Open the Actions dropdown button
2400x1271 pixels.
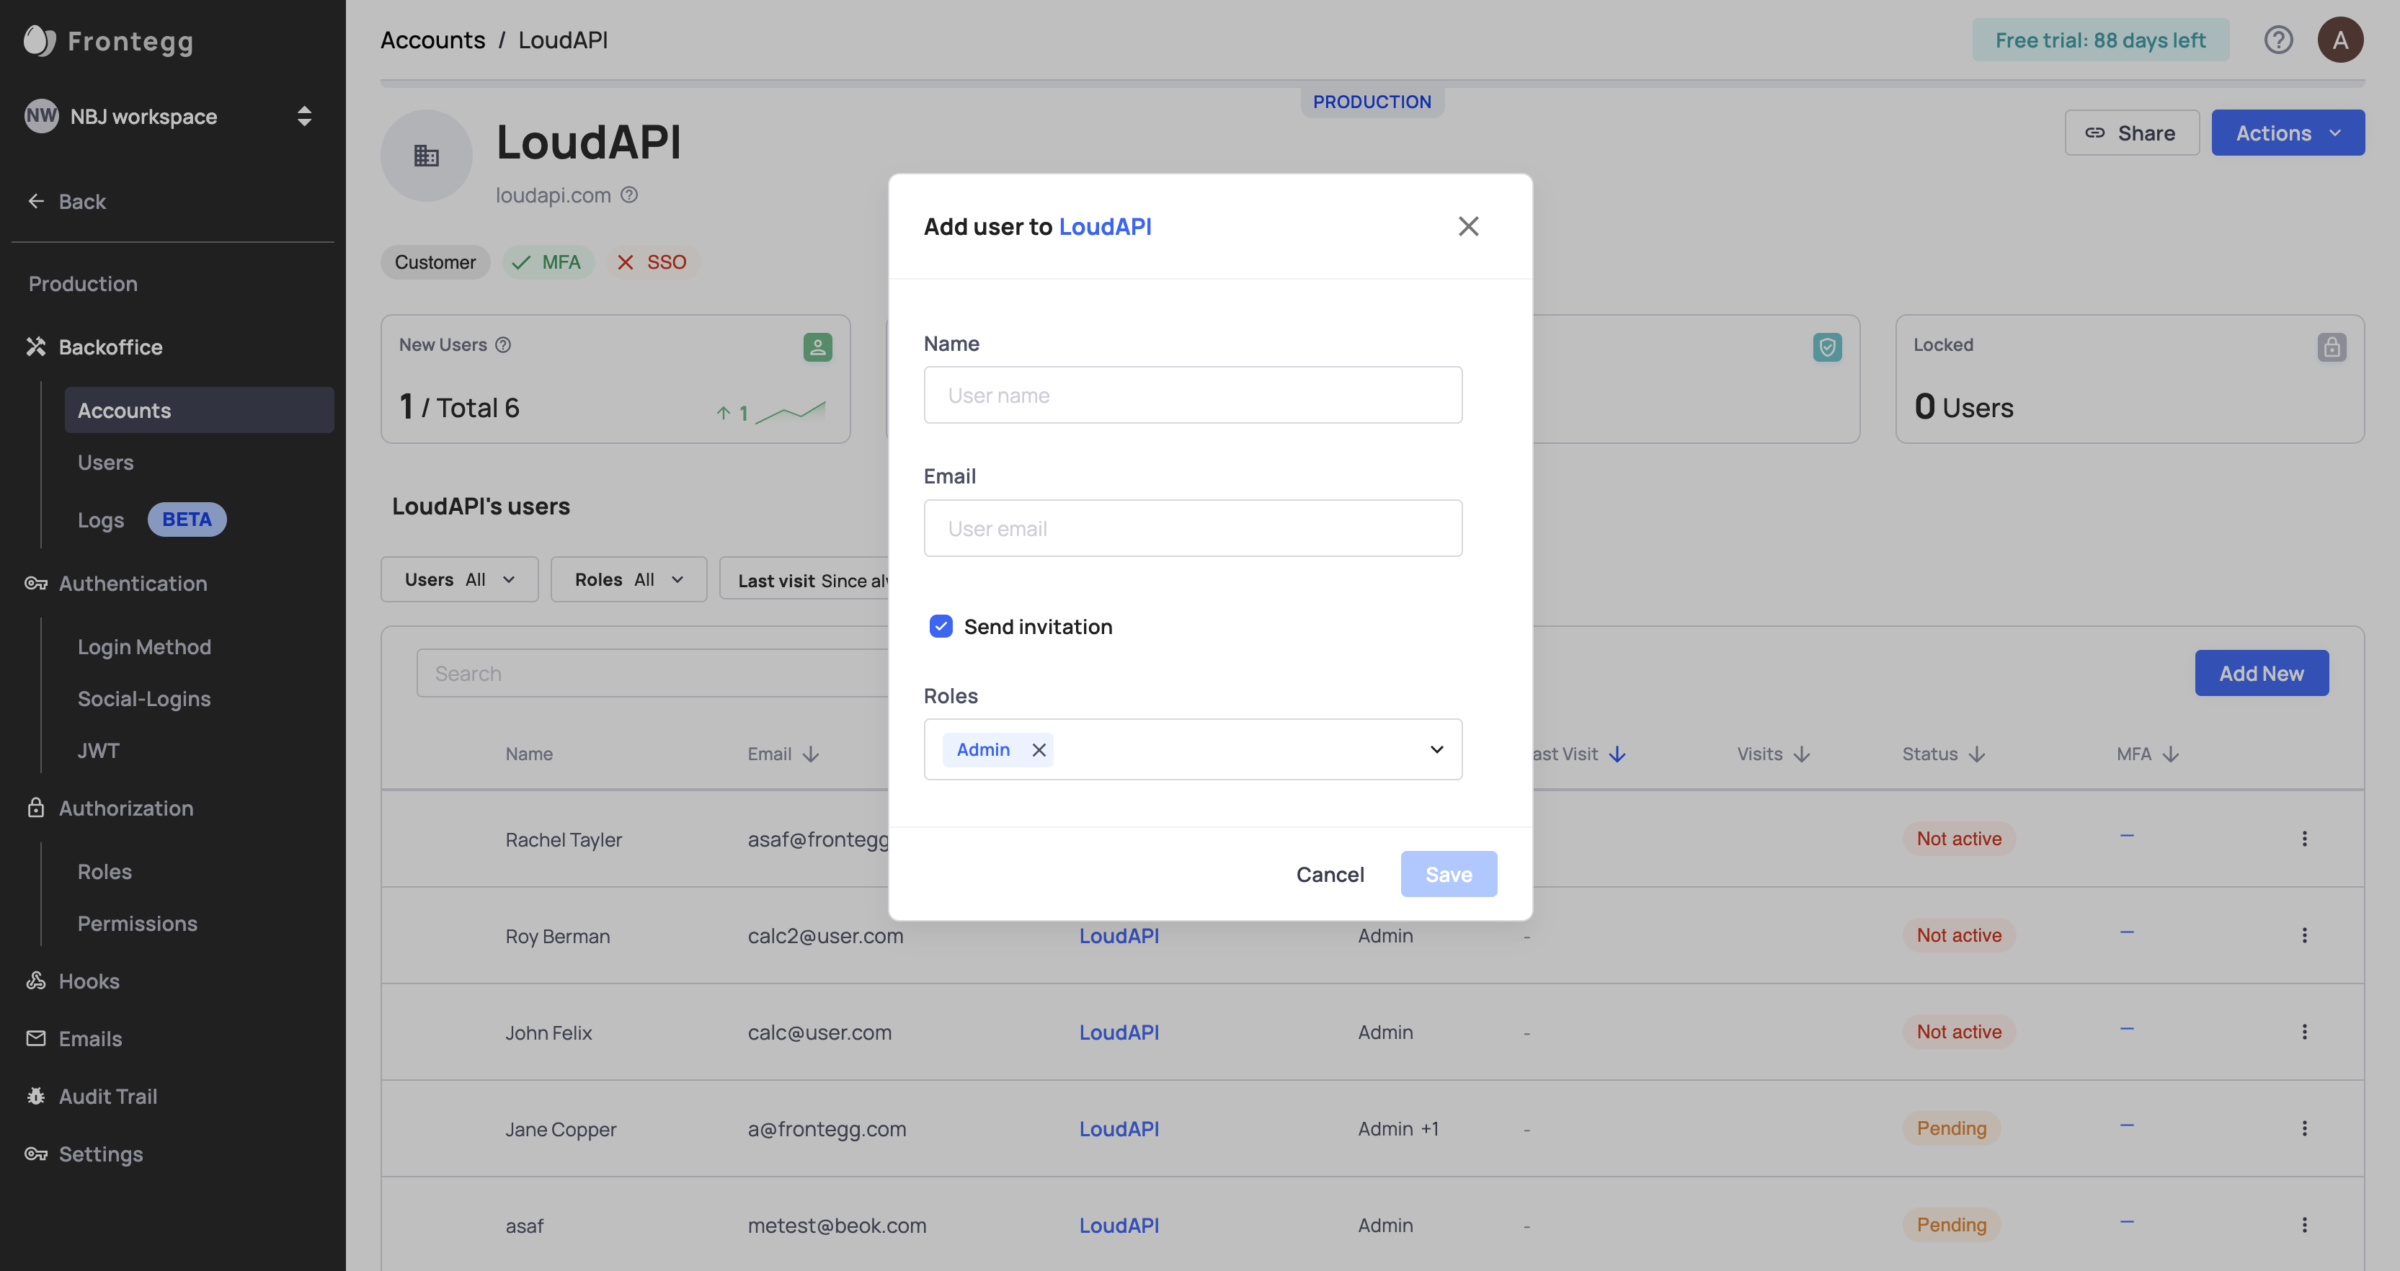pyautogui.click(x=2288, y=133)
